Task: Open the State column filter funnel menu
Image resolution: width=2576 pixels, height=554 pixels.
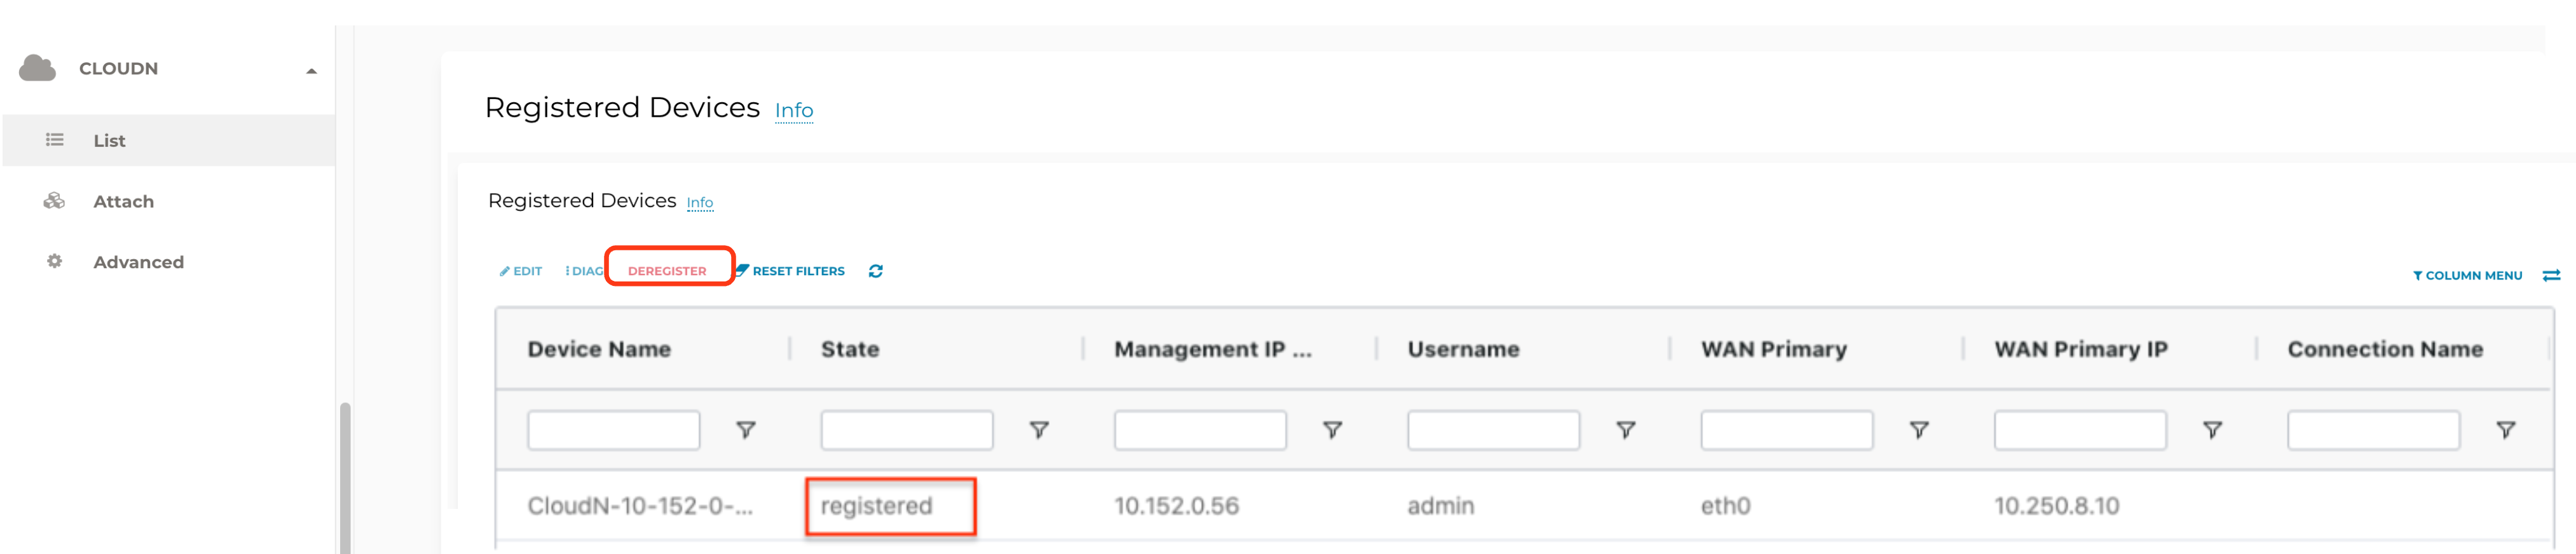Action: pyautogui.click(x=1040, y=430)
